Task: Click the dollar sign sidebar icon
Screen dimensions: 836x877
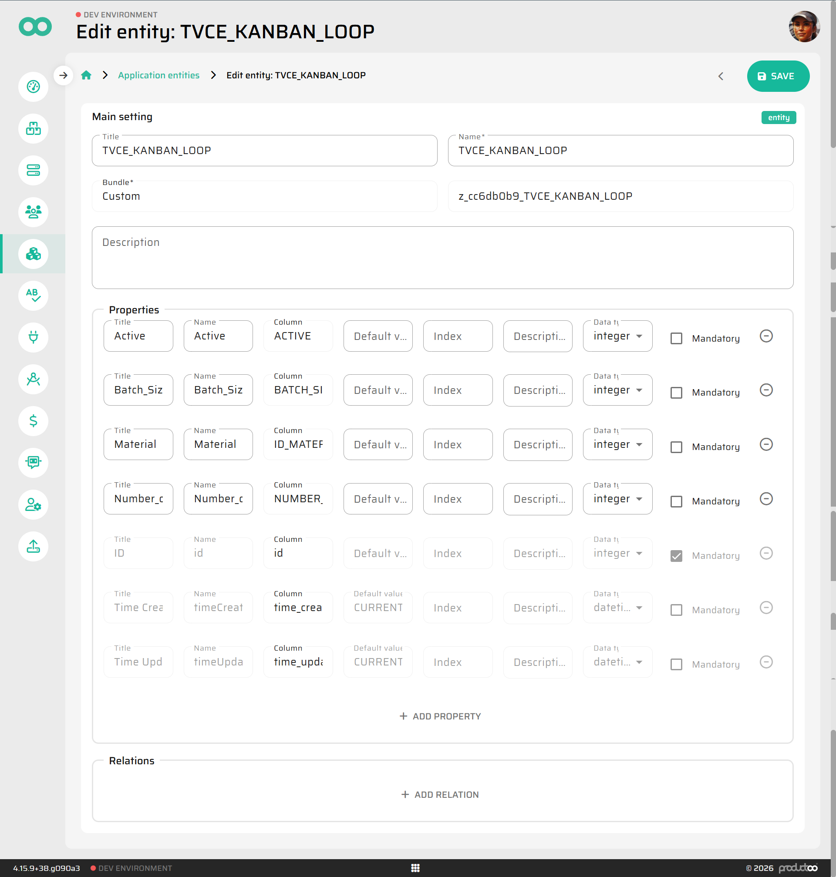Action: [x=34, y=421]
